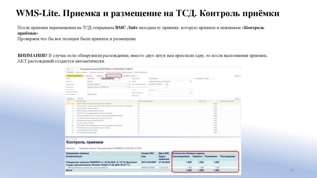Open the Связанные документы tab
This screenshot has width=317, height=178.
pos(97,72)
